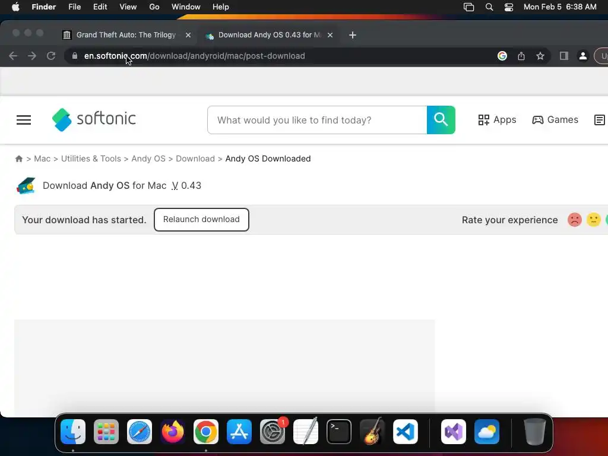Bookmark this page with the star

(x=540, y=56)
